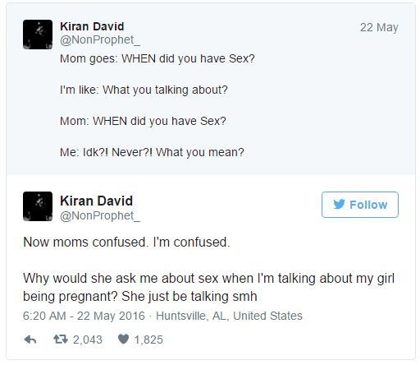The width and height of the screenshot is (420, 365).
Task: Open Kiran David name in top tweet
Action: point(92,26)
